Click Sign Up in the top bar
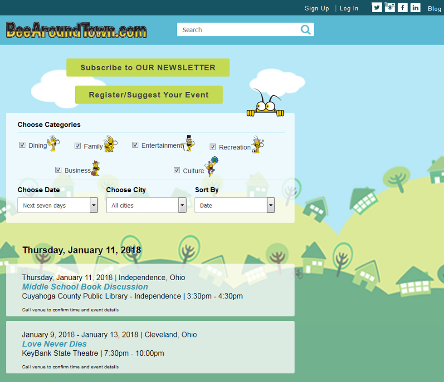The width and height of the screenshot is (444, 382). (x=317, y=8)
